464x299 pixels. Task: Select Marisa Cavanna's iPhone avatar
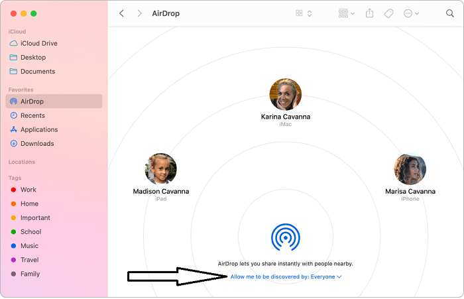pyautogui.click(x=410, y=169)
